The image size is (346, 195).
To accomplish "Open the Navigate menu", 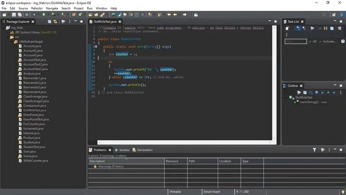I will coord(52,9).
